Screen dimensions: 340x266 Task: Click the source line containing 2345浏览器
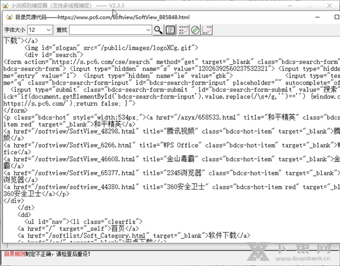point(170,173)
